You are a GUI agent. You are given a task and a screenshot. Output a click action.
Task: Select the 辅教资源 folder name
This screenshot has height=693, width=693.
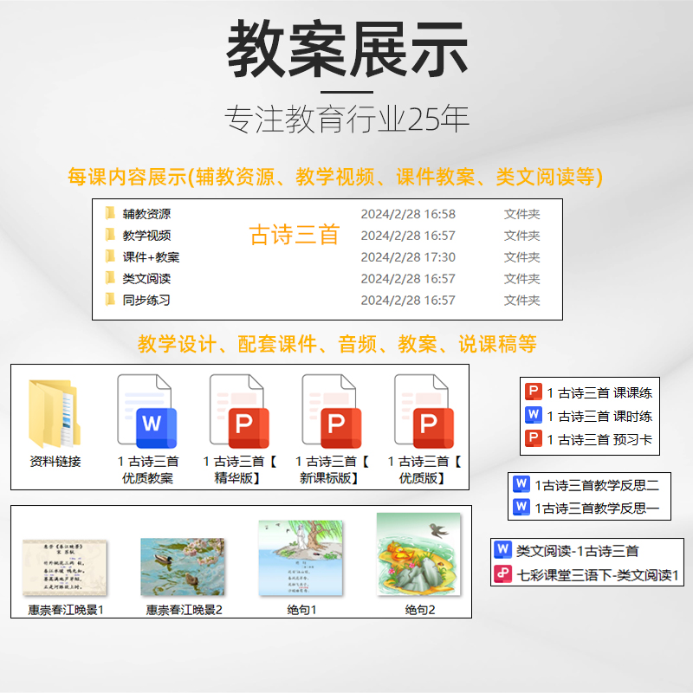pyautogui.click(x=146, y=214)
